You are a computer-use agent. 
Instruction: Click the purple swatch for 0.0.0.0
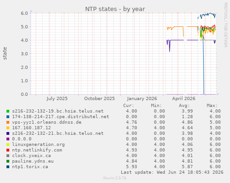tap(8, 139)
